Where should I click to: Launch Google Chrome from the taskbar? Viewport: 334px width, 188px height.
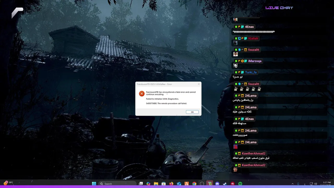click(x=194, y=184)
